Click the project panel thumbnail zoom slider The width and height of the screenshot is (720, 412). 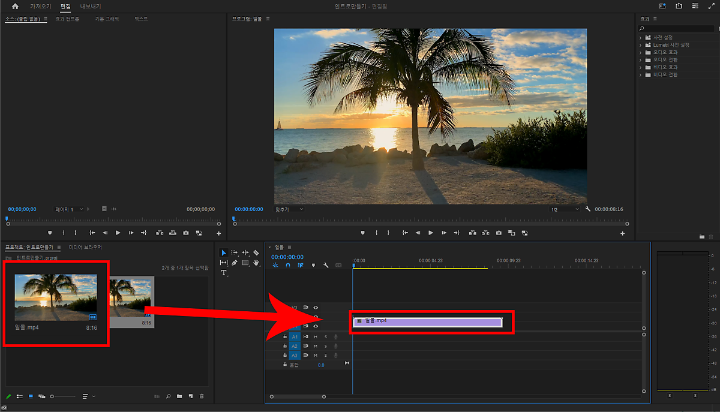coord(53,396)
